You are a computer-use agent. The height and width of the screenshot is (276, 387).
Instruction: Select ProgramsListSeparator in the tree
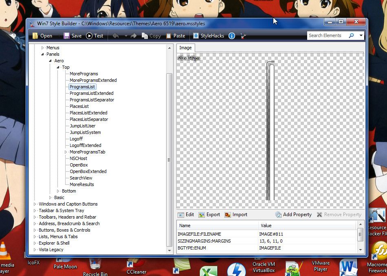[92, 100]
